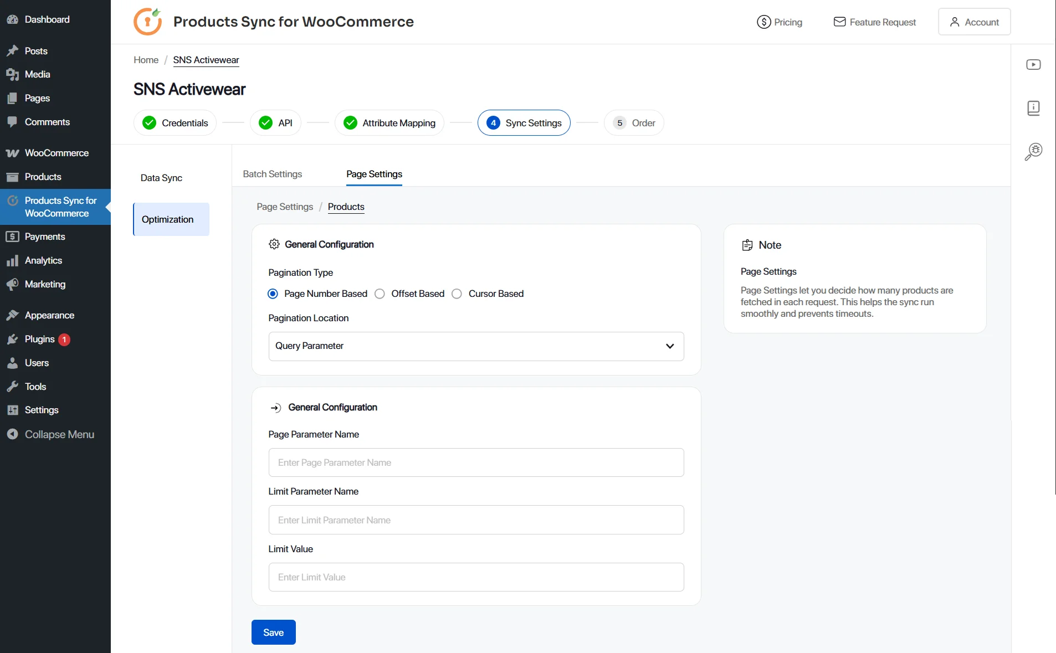Open the video tutorials icon on right sidebar
The image size is (1056, 653).
pyautogui.click(x=1034, y=64)
